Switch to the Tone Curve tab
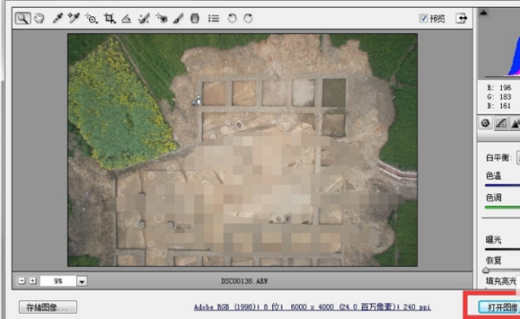This screenshot has height=319, width=520. coord(501,123)
